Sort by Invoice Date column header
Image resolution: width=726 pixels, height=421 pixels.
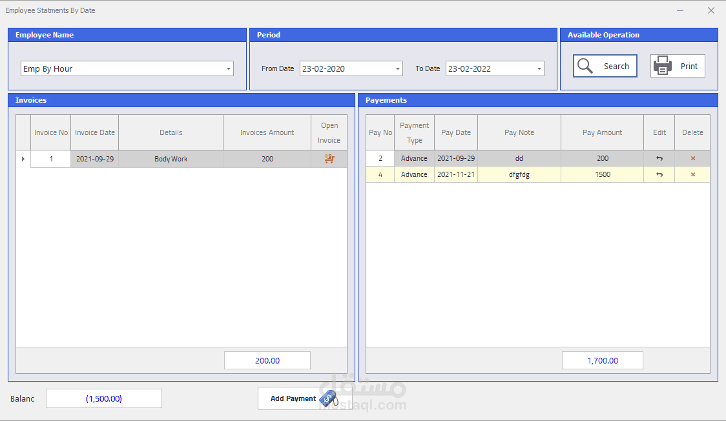[x=95, y=132]
